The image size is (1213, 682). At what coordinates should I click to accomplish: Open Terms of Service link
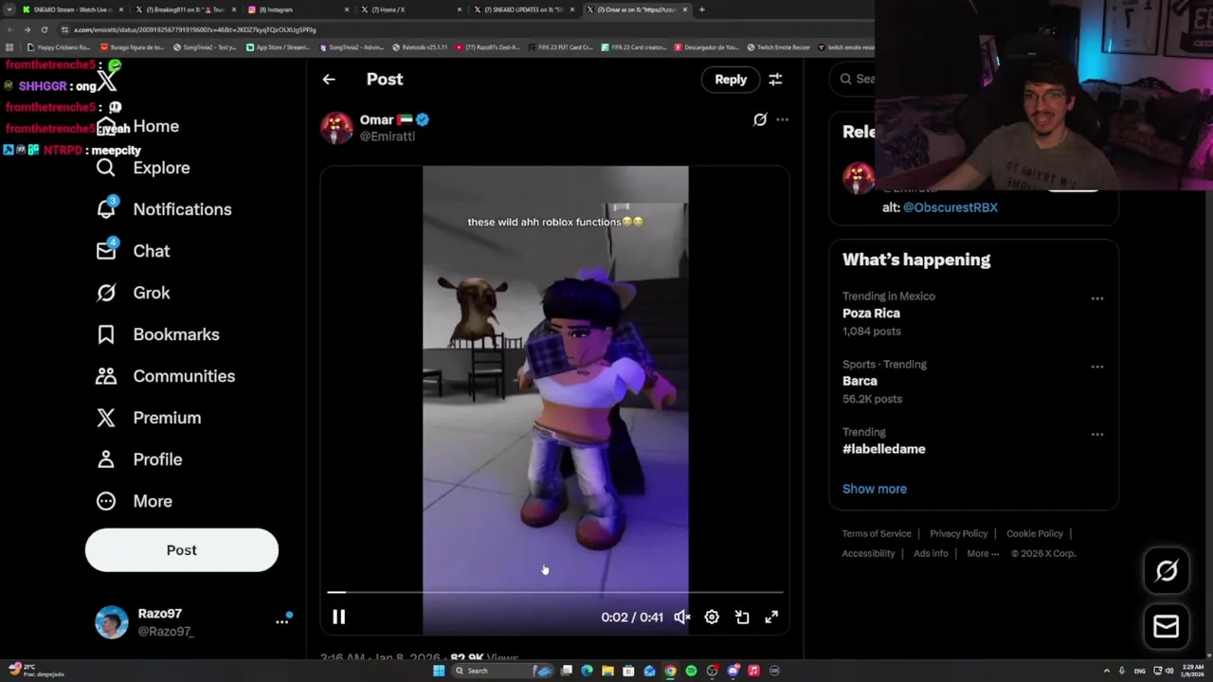877,533
